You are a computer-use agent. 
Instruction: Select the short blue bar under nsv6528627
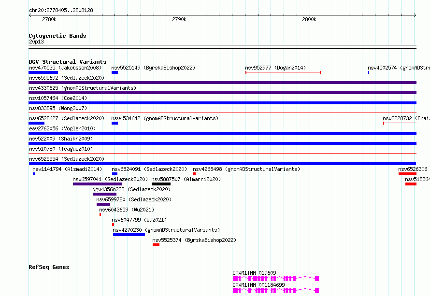36,123
